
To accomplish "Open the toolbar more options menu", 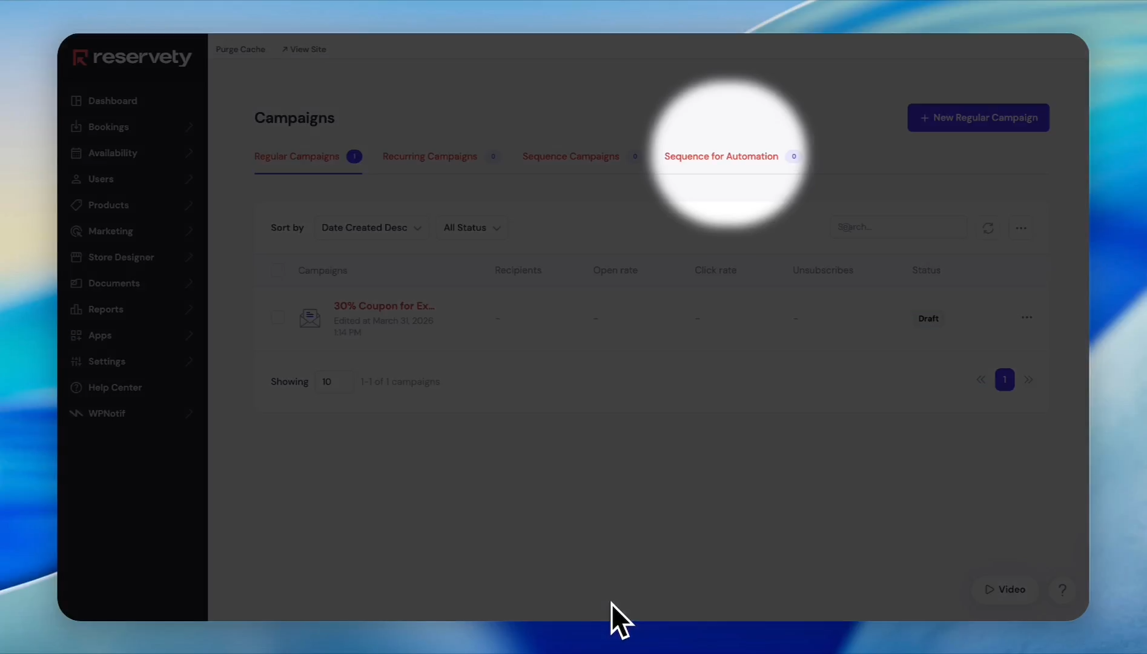I will pos(1021,228).
